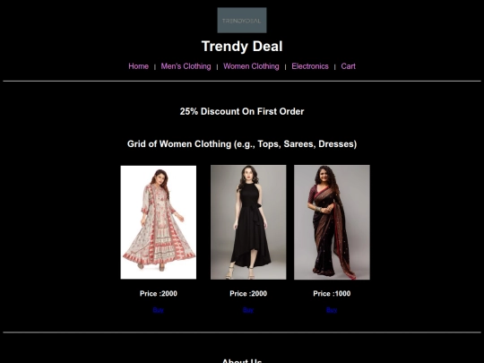The height and width of the screenshot is (363, 484).
Task: Click the Price :2000 label under floral dress
Action: point(159,293)
